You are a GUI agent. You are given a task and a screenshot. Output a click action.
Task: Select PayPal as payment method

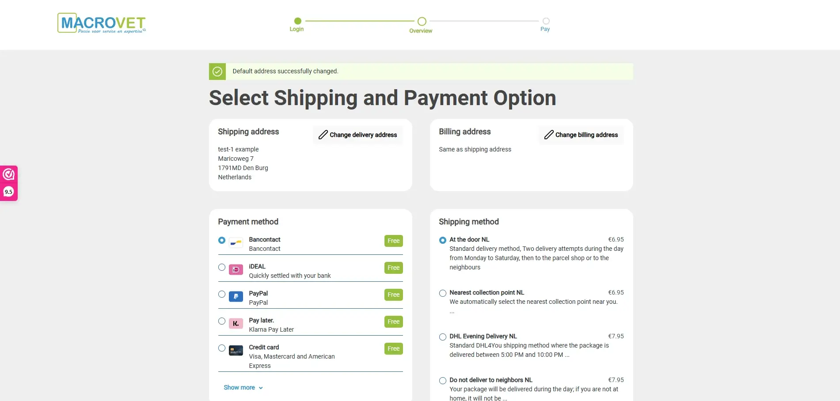tap(221, 294)
